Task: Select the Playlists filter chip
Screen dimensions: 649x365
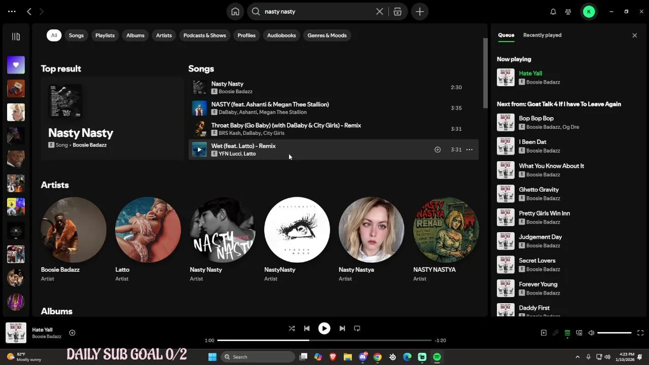Action: (105, 35)
